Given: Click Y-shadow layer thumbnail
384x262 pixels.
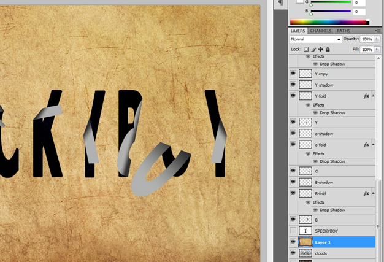Looking at the screenshot, I should click(x=305, y=85).
